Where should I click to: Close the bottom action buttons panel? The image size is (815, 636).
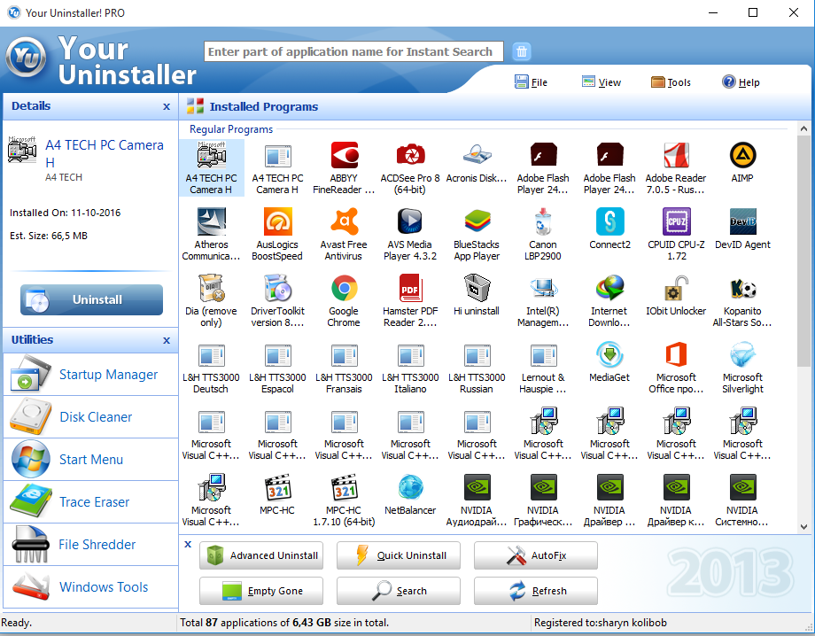(x=188, y=544)
